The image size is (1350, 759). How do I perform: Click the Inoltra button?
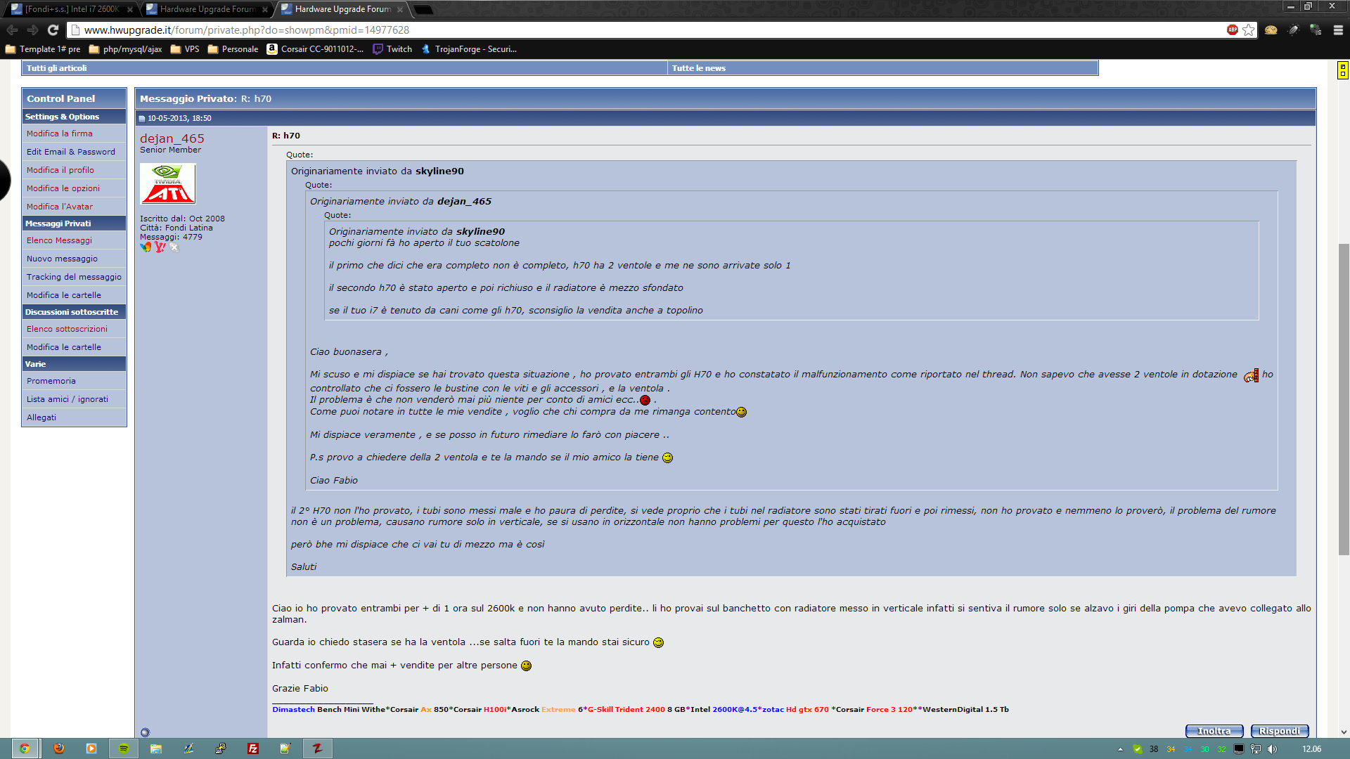click(x=1214, y=731)
